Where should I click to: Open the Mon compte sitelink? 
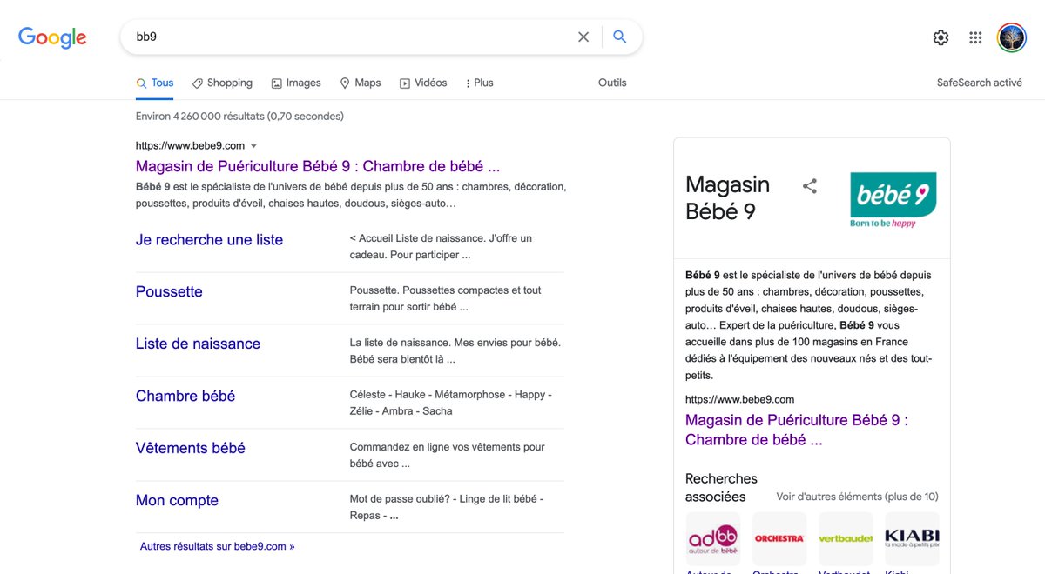coord(177,501)
